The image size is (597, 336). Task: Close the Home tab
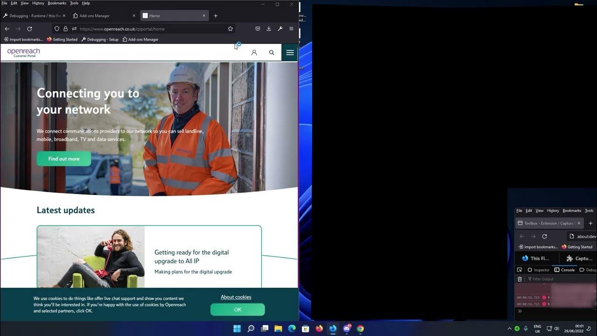pos(204,16)
